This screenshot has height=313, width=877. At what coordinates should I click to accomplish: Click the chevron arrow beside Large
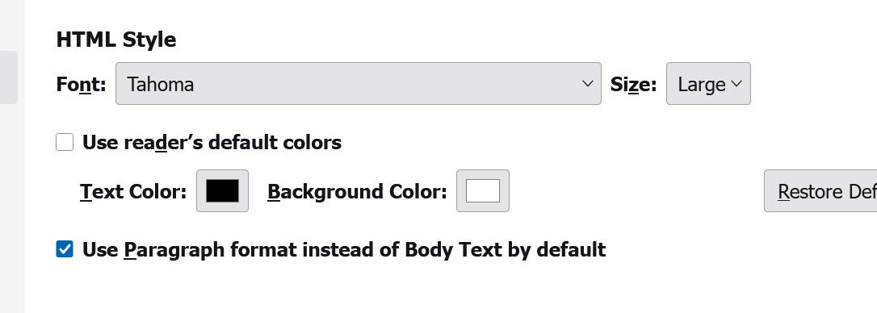click(x=736, y=84)
